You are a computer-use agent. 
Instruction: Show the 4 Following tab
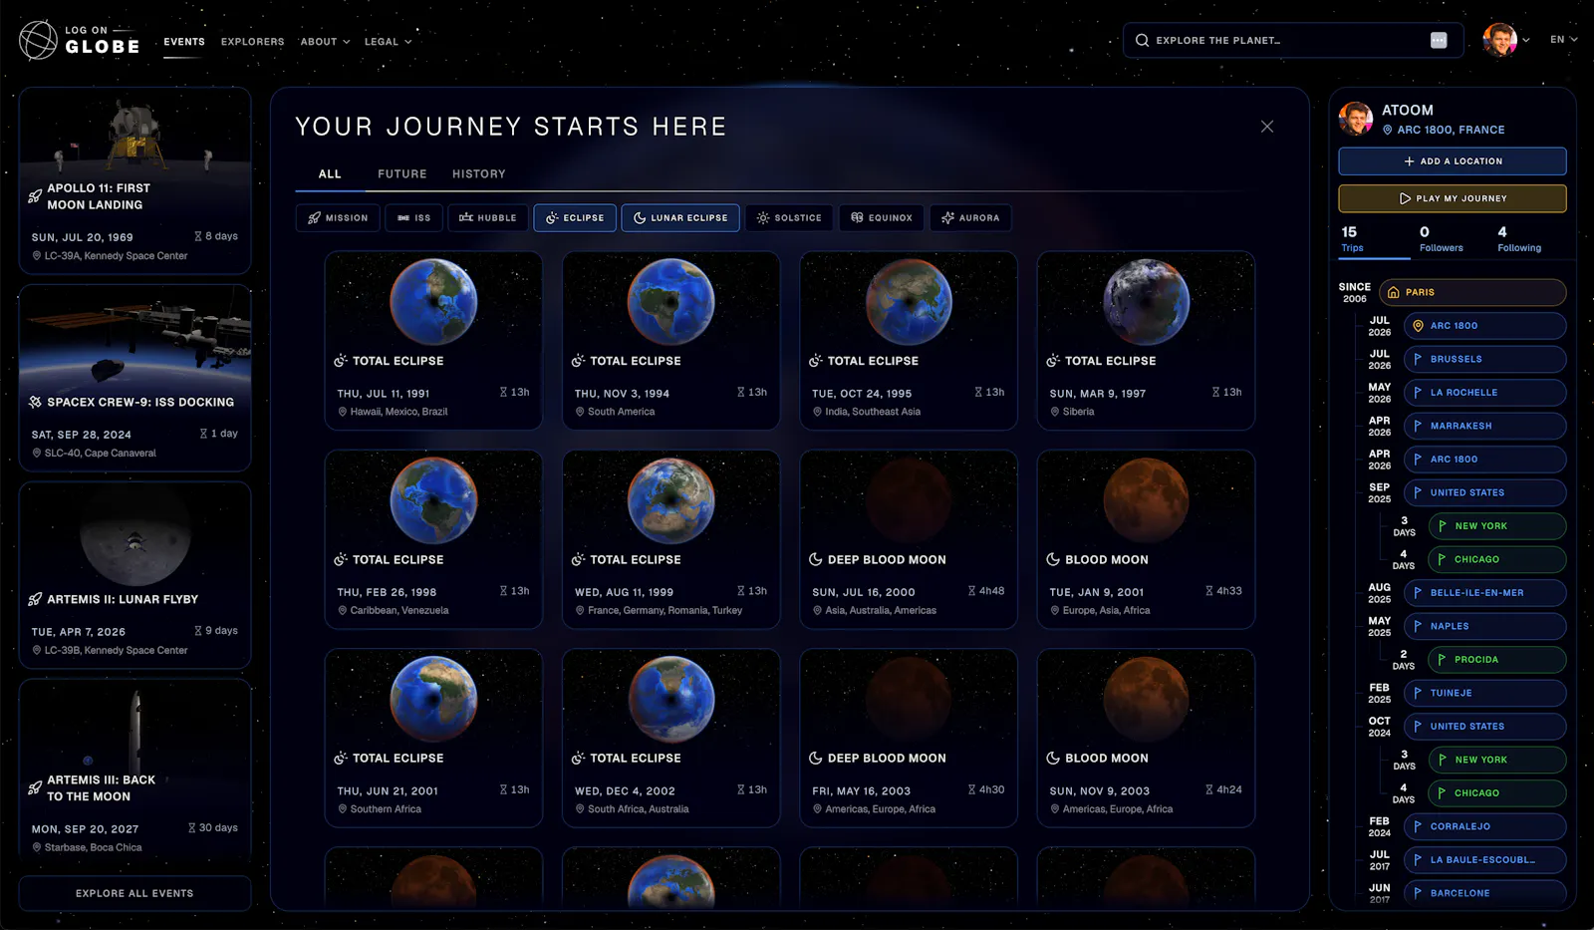click(1519, 239)
